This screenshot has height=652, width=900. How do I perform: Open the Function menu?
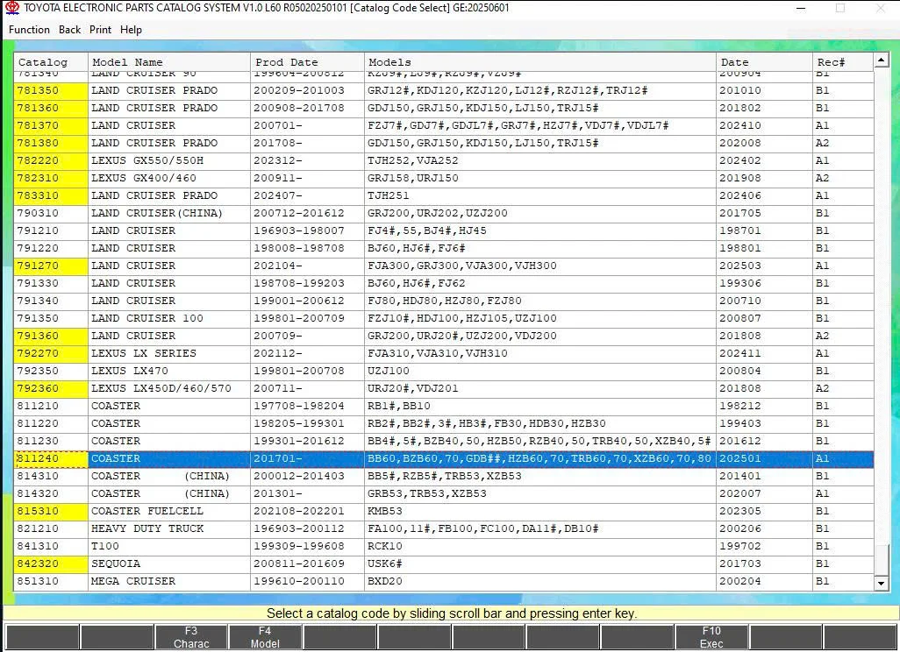(29, 30)
